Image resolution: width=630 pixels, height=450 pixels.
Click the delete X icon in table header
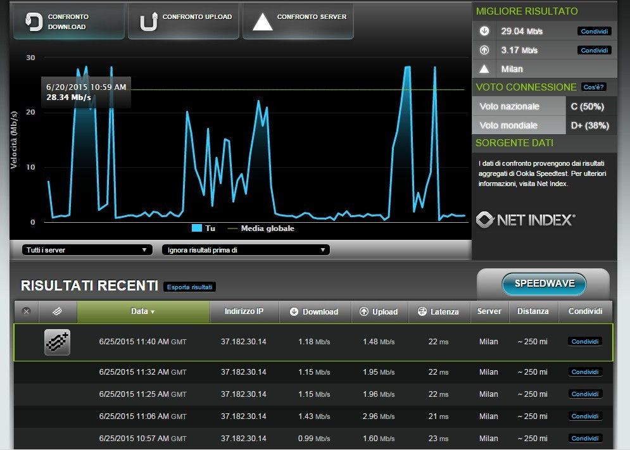click(26, 311)
